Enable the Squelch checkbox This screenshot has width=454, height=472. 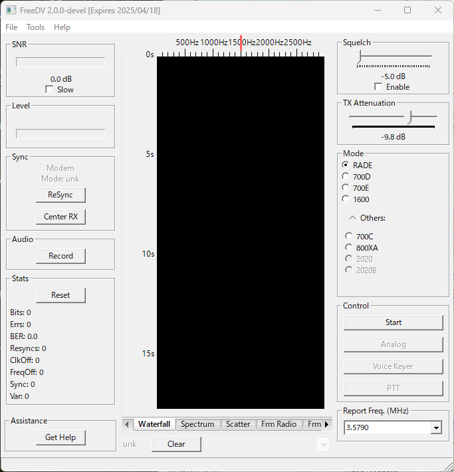point(378,86)
